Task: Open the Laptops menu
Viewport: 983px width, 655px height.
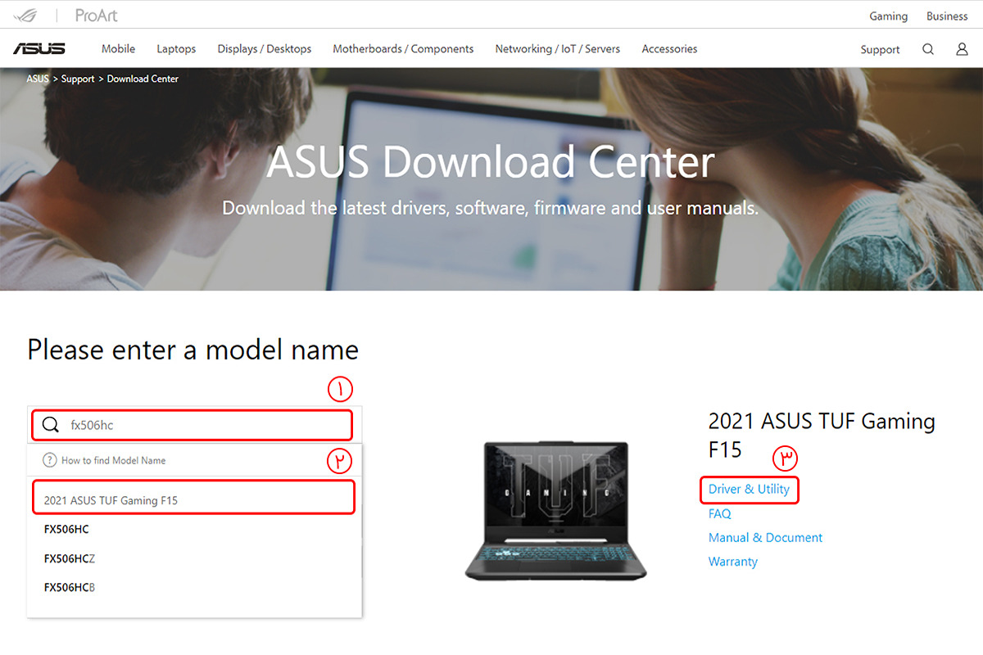Action: coord(176,49)
